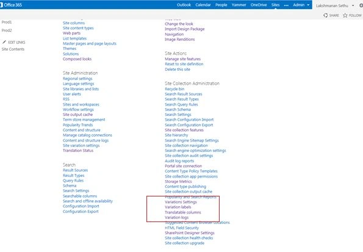Open User alerts link
Image resolution: width=363 pixels, height=252 pixels.
[72, 94]
